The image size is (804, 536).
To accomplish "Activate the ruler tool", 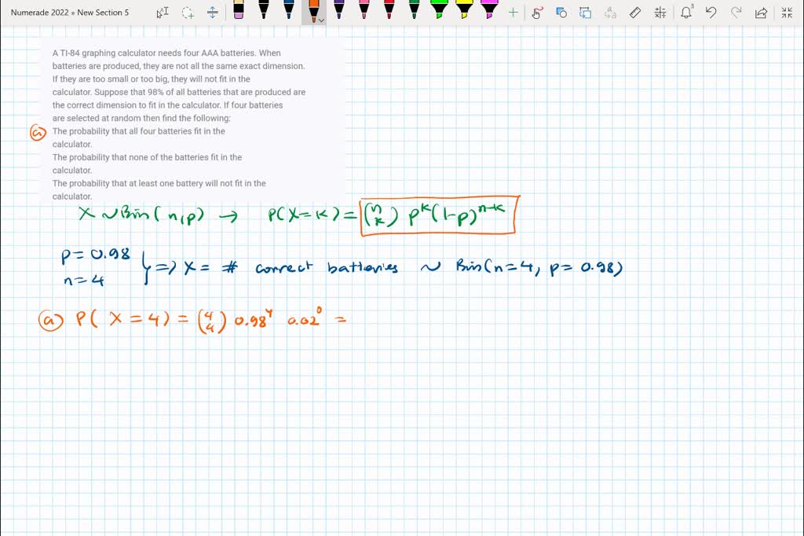I will point(634,13).
